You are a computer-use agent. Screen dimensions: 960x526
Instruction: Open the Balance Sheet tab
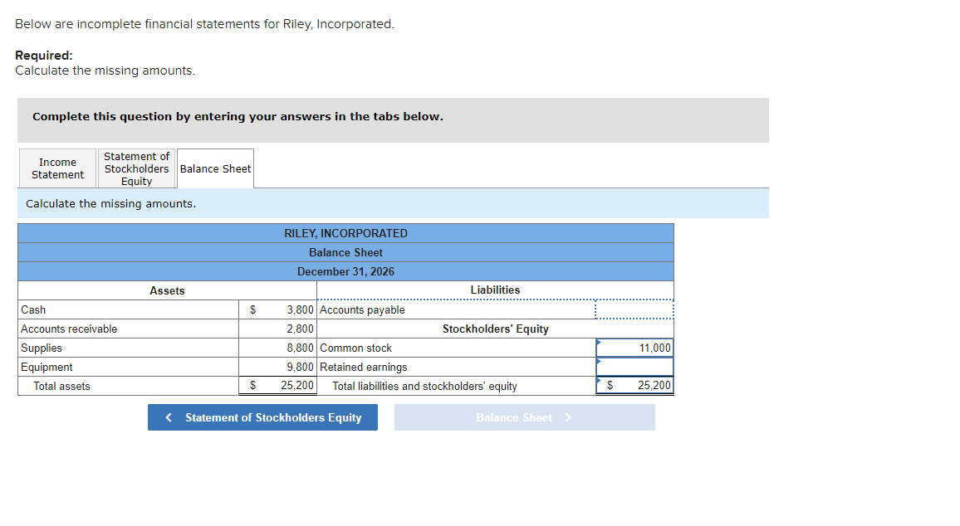[215, 168]
